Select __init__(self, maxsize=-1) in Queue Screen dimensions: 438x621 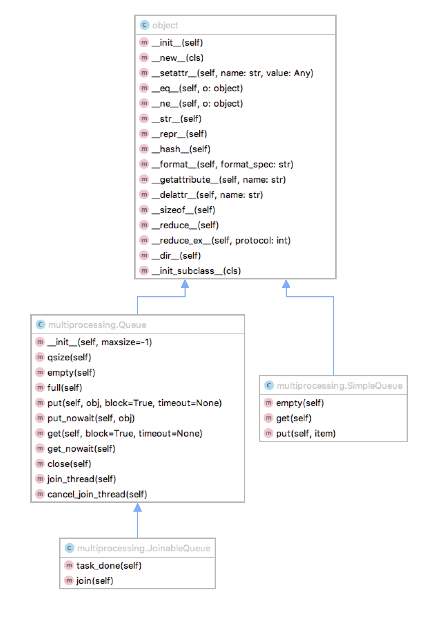[x=100, y=342]
